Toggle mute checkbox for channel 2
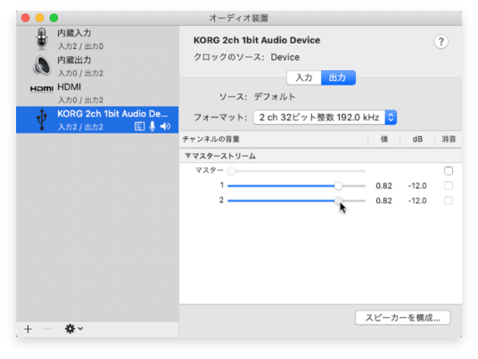 coord(448,200)
